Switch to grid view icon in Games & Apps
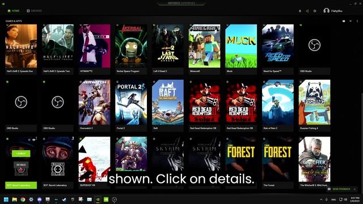The image size is (363, 204). [x=344, y=21]
